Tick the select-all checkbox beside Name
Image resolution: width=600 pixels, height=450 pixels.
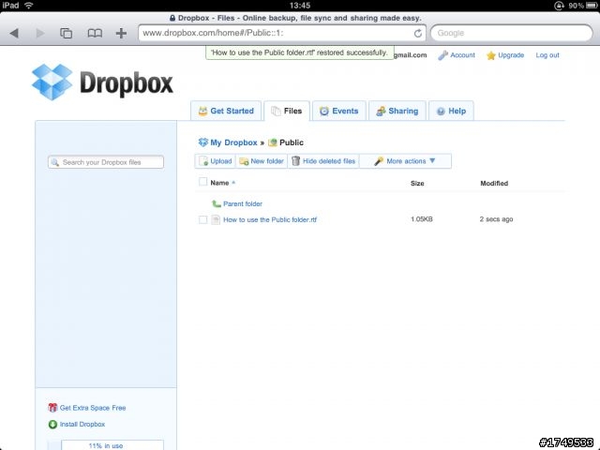coord(202,182)
